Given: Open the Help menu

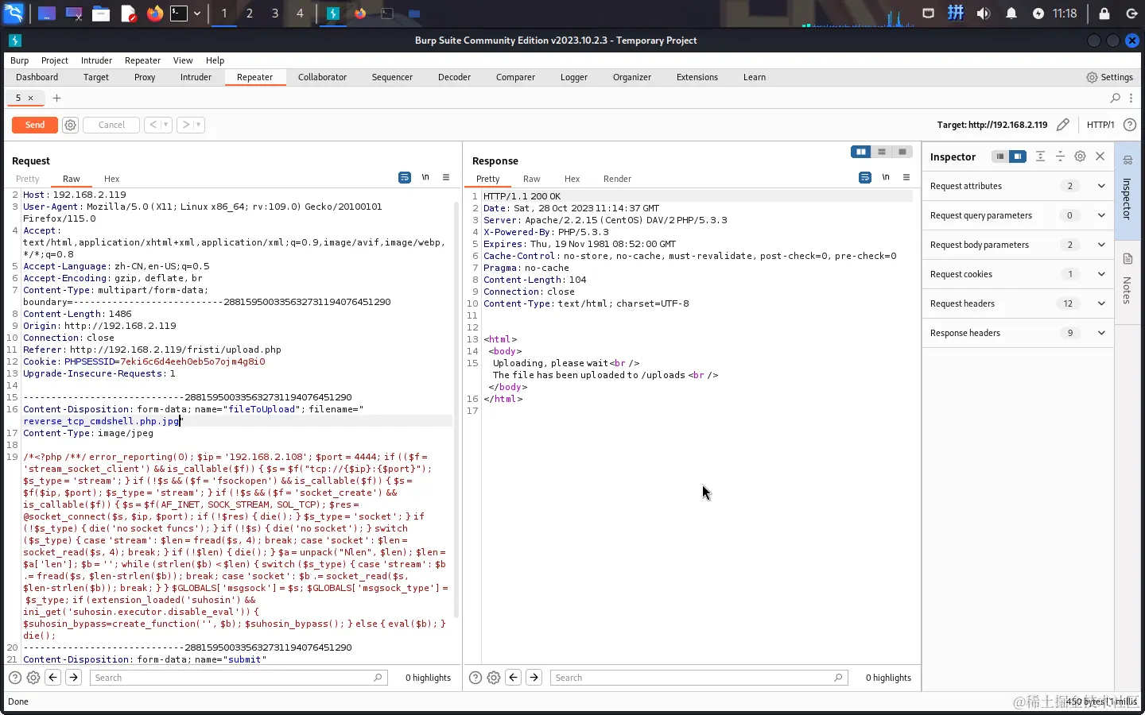Looking at the screenshot, I should tap(215, 60).
